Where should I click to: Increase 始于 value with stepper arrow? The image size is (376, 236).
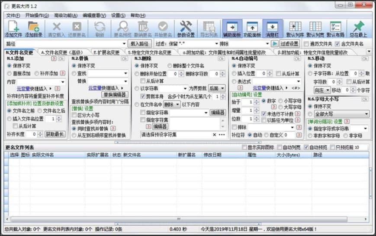[256, 100]
